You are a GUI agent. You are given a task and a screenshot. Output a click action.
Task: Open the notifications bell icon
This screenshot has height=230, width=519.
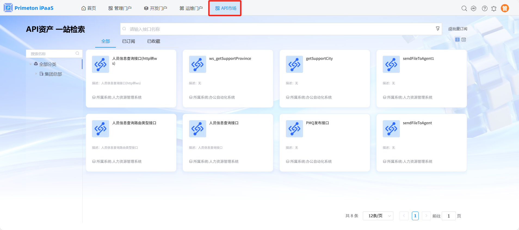(494, 8)
